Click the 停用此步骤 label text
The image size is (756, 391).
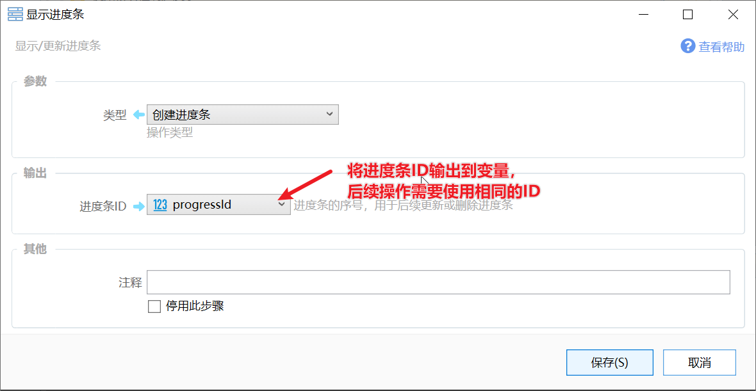(x=195, y=306)
